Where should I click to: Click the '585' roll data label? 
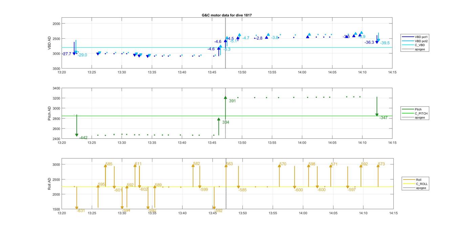coord(109,164)
